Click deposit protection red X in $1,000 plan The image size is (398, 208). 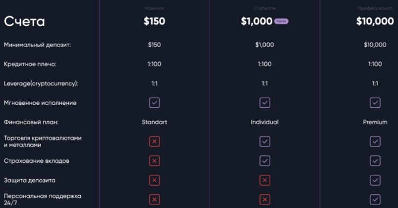pyautogui.click(x=265, y=180)
